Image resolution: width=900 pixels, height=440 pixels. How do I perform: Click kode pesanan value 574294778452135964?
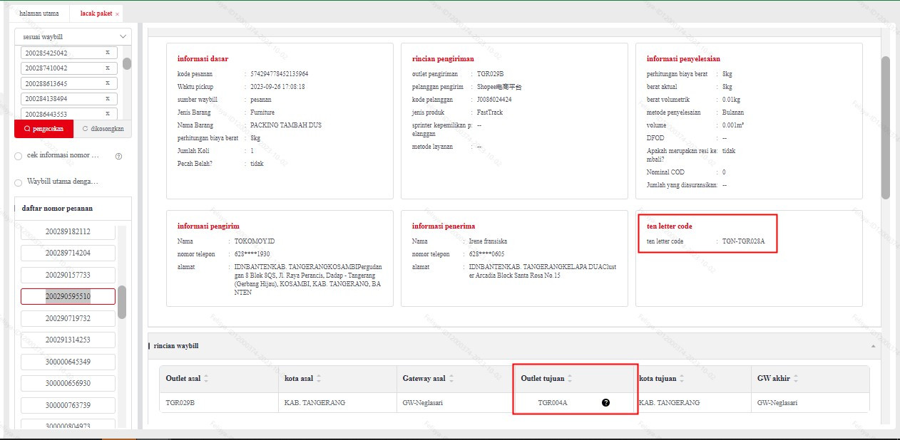coord(279,73)
